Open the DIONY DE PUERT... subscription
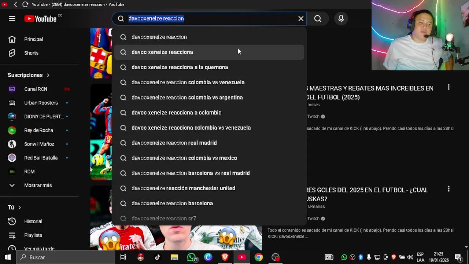Viewport: 469px width, 264px height. coord(39,117)
